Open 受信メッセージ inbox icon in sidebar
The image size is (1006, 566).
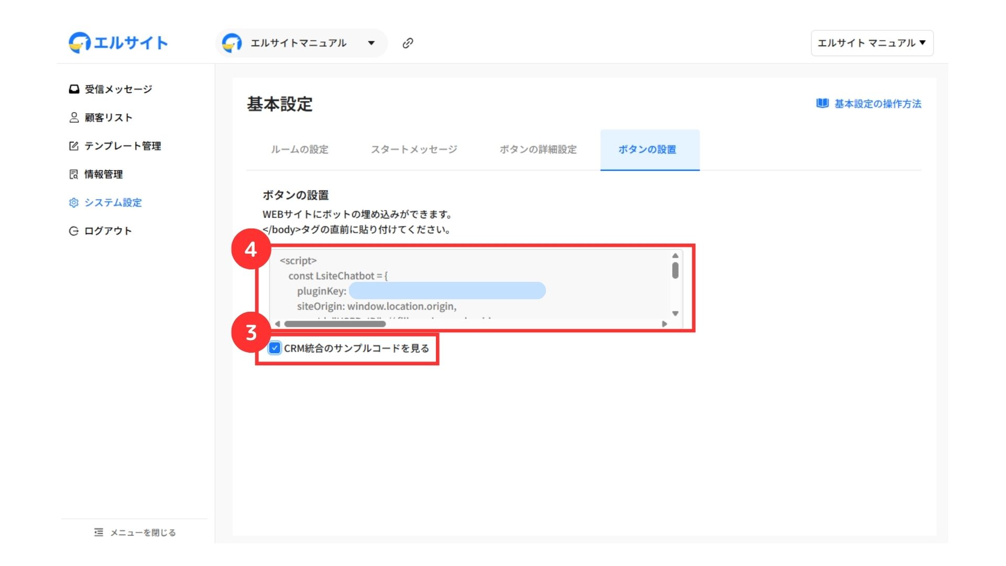[74, 89]
